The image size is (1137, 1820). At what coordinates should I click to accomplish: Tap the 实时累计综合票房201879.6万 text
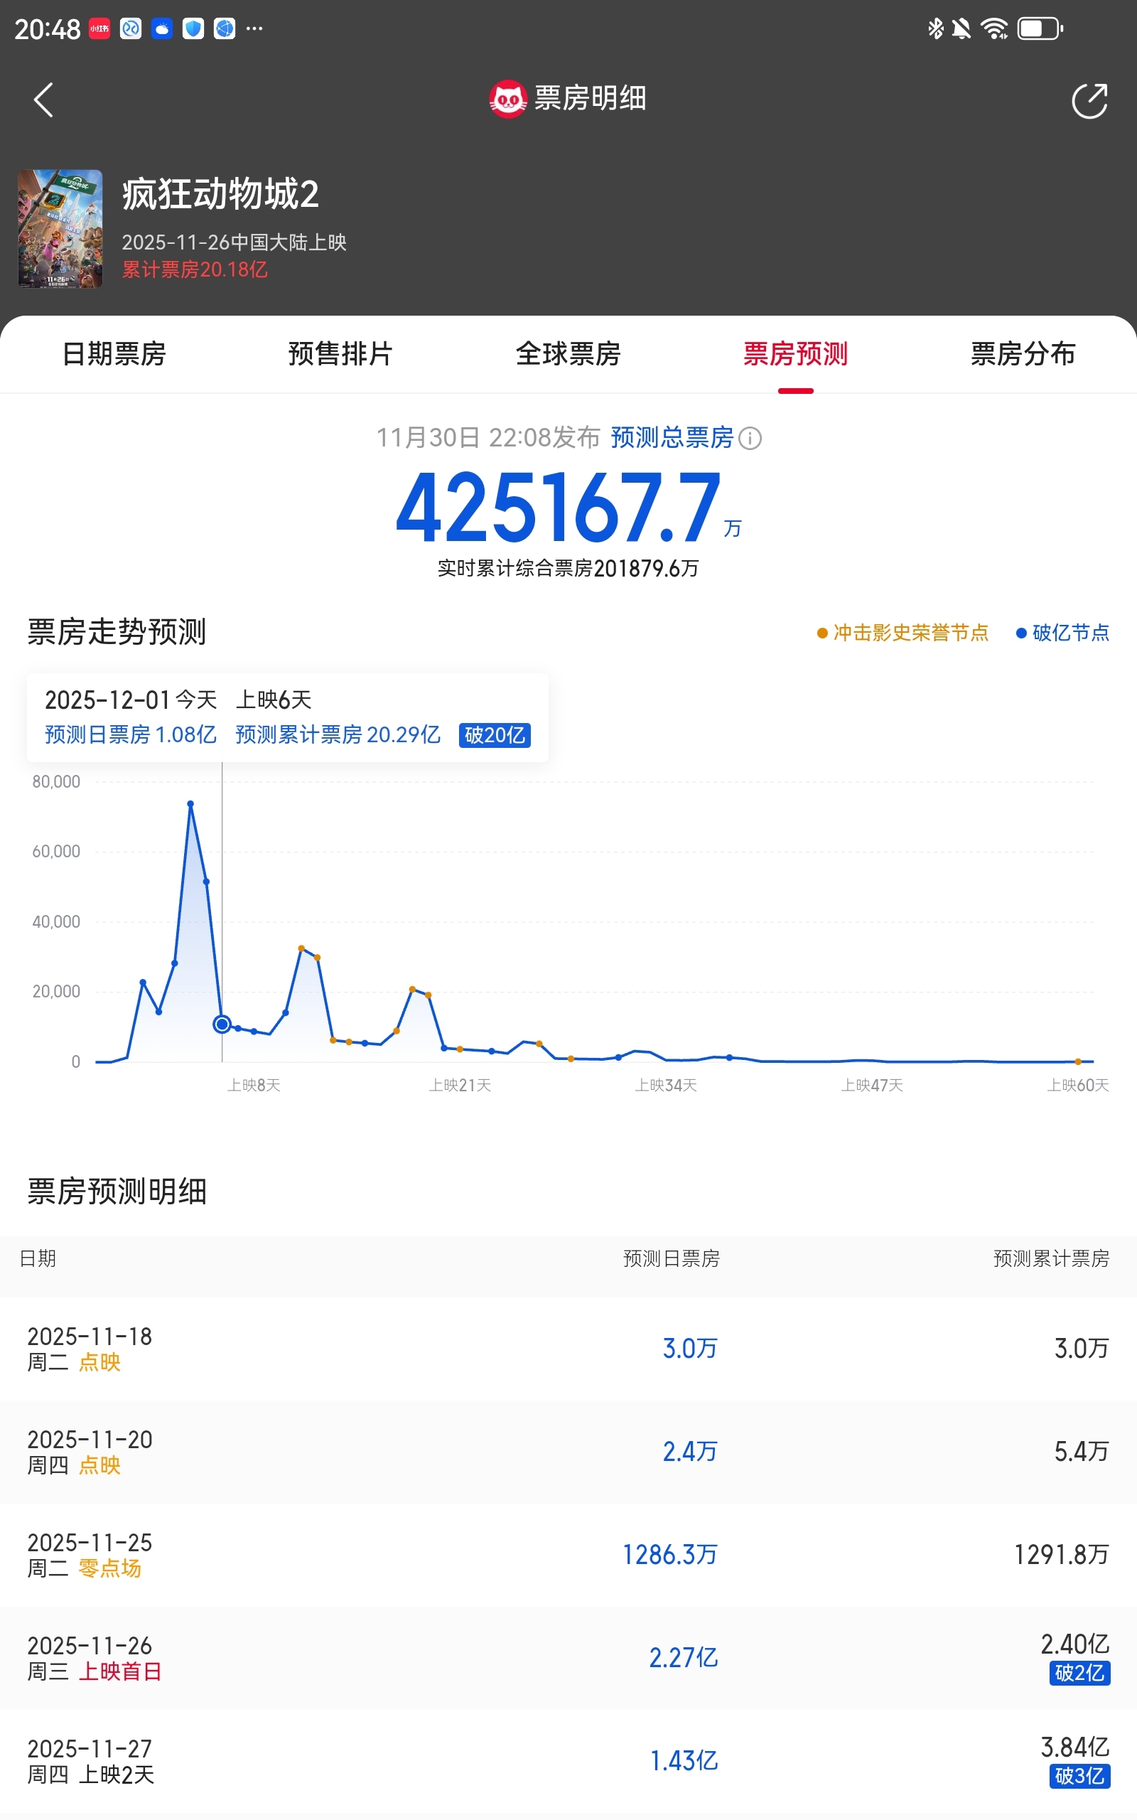pos(568,569)
